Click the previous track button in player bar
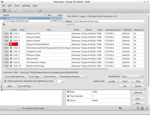The height and width of the screenshot is (115, 150). click(15, 108)
